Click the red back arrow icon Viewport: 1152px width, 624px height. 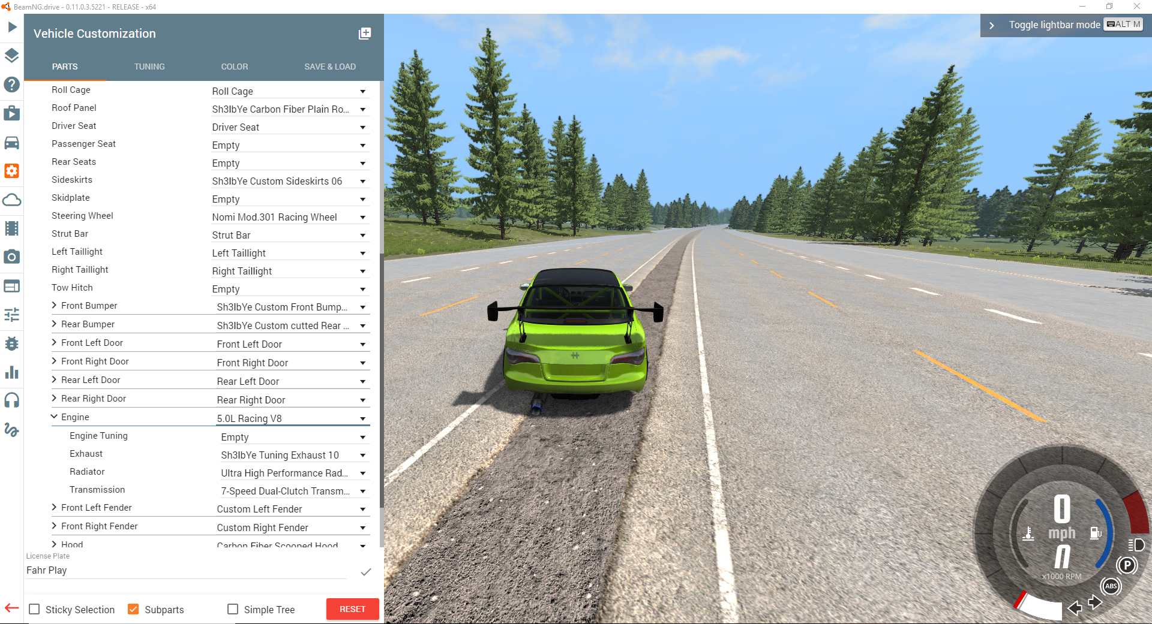click(11, 608)
